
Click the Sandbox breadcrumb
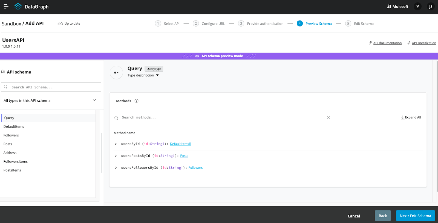[11, 24]
